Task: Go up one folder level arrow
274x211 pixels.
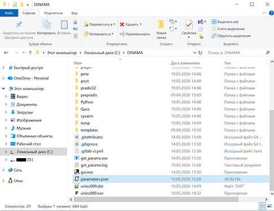Action: [30, 53]
